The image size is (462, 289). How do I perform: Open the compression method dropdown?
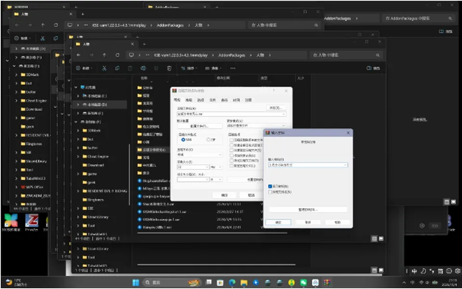(x=220, y=154)
